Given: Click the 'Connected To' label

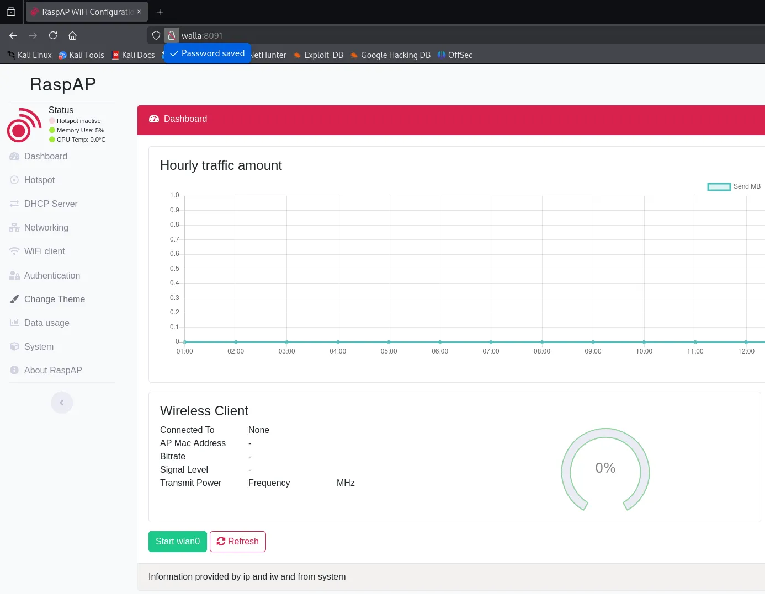Looking at the screenshot, I should pos(187,430).
